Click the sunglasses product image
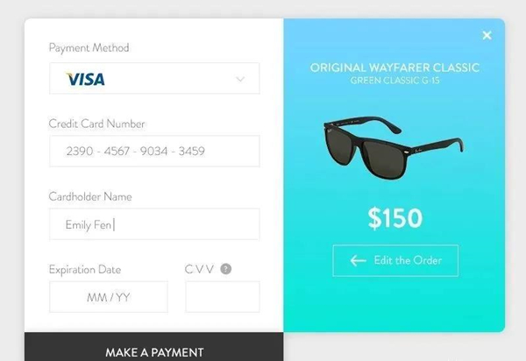 coord(393,147)
